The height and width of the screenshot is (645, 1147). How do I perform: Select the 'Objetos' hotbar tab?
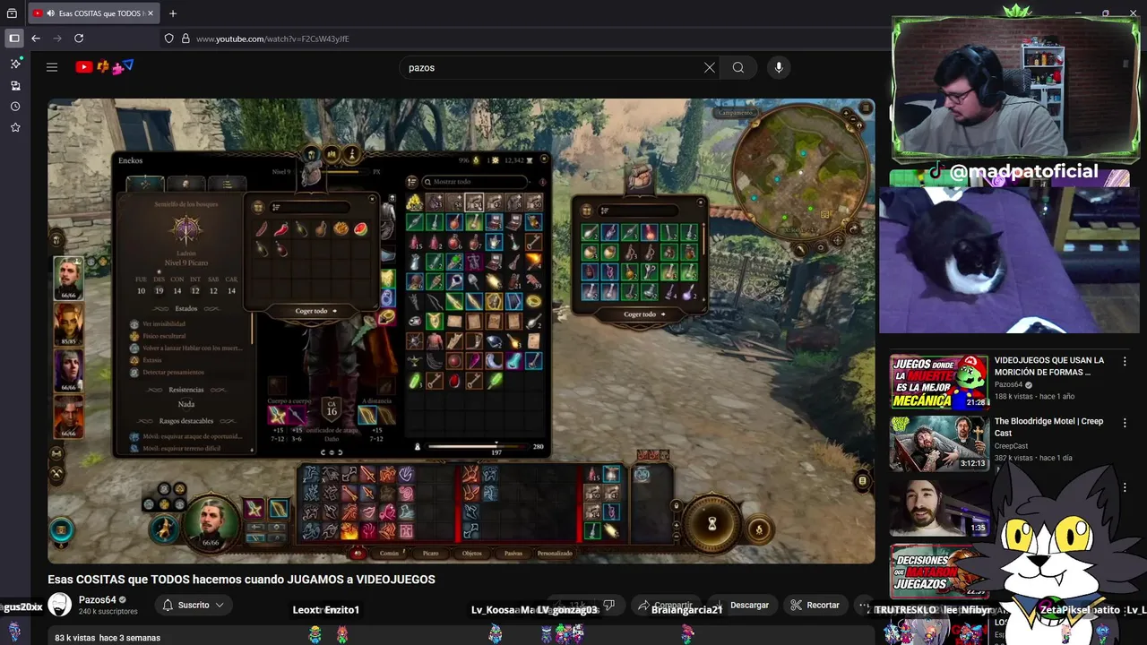472,553
